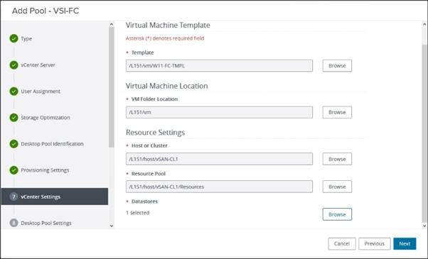
Task: Click the checkmark icon next to vCenter Server
Action: 14,65
